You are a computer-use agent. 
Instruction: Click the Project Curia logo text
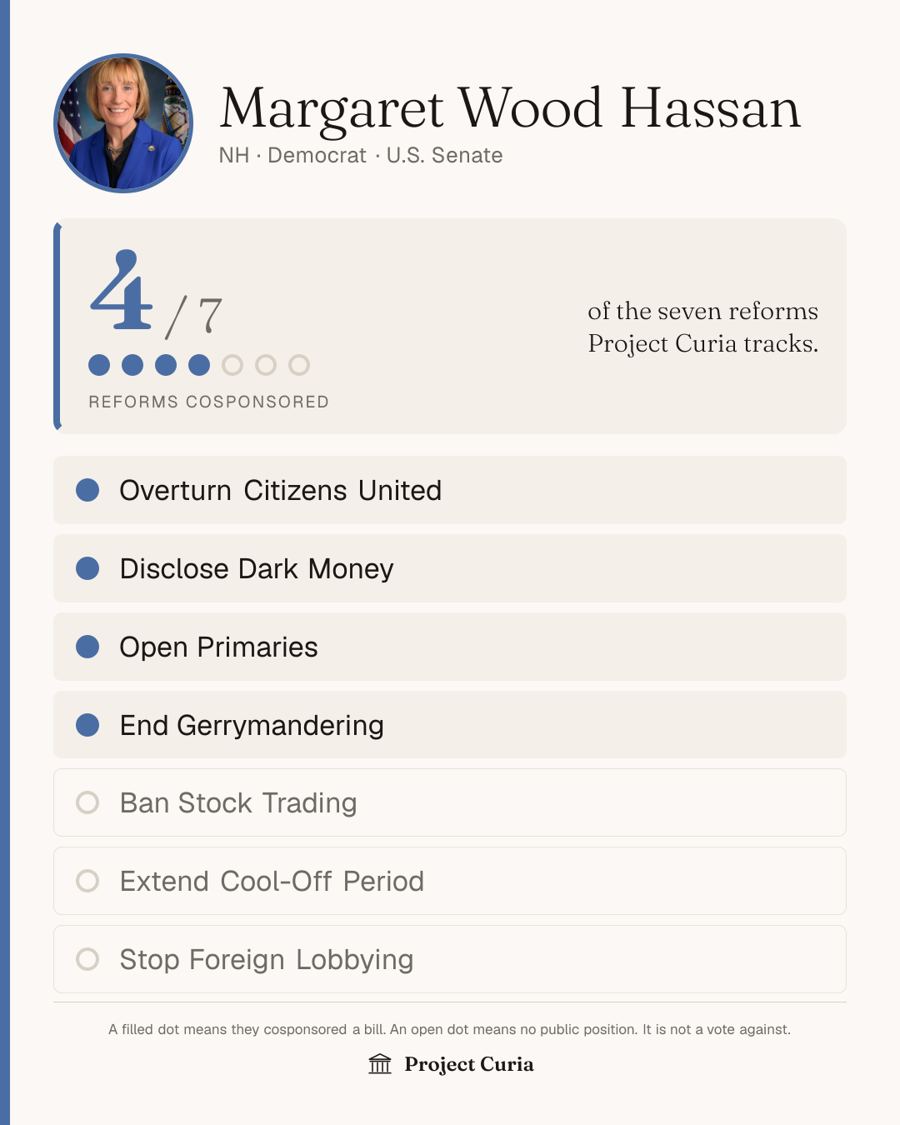[x=469, y=1064]
